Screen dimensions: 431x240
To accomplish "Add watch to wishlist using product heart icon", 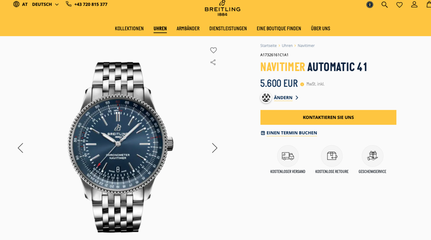I will tap(213, 50).
